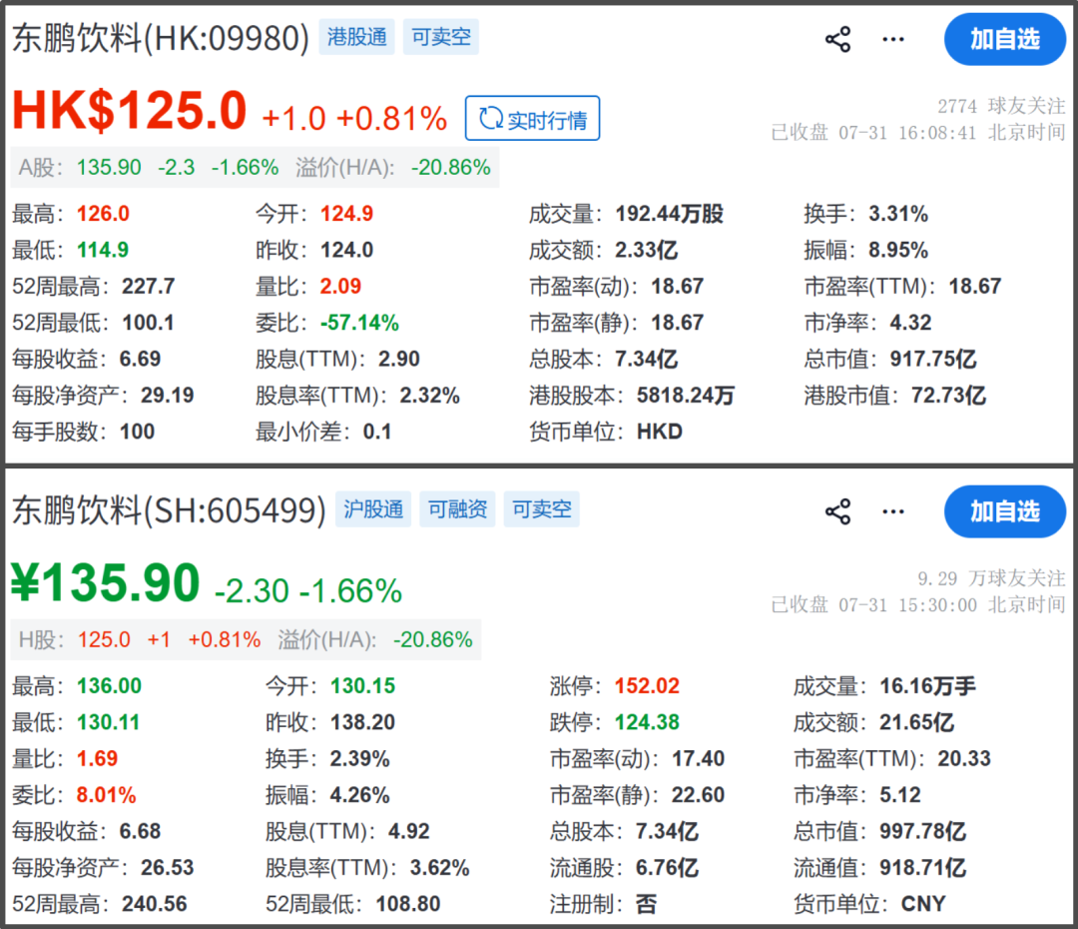Click the 沪股通 tag
Image resolution: width=1078 pixels, height=929 pixels.
coord(373,509)
